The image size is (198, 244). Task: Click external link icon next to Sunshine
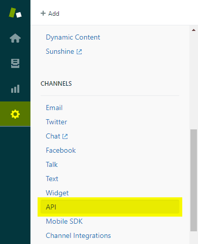[x=79, y=52]
